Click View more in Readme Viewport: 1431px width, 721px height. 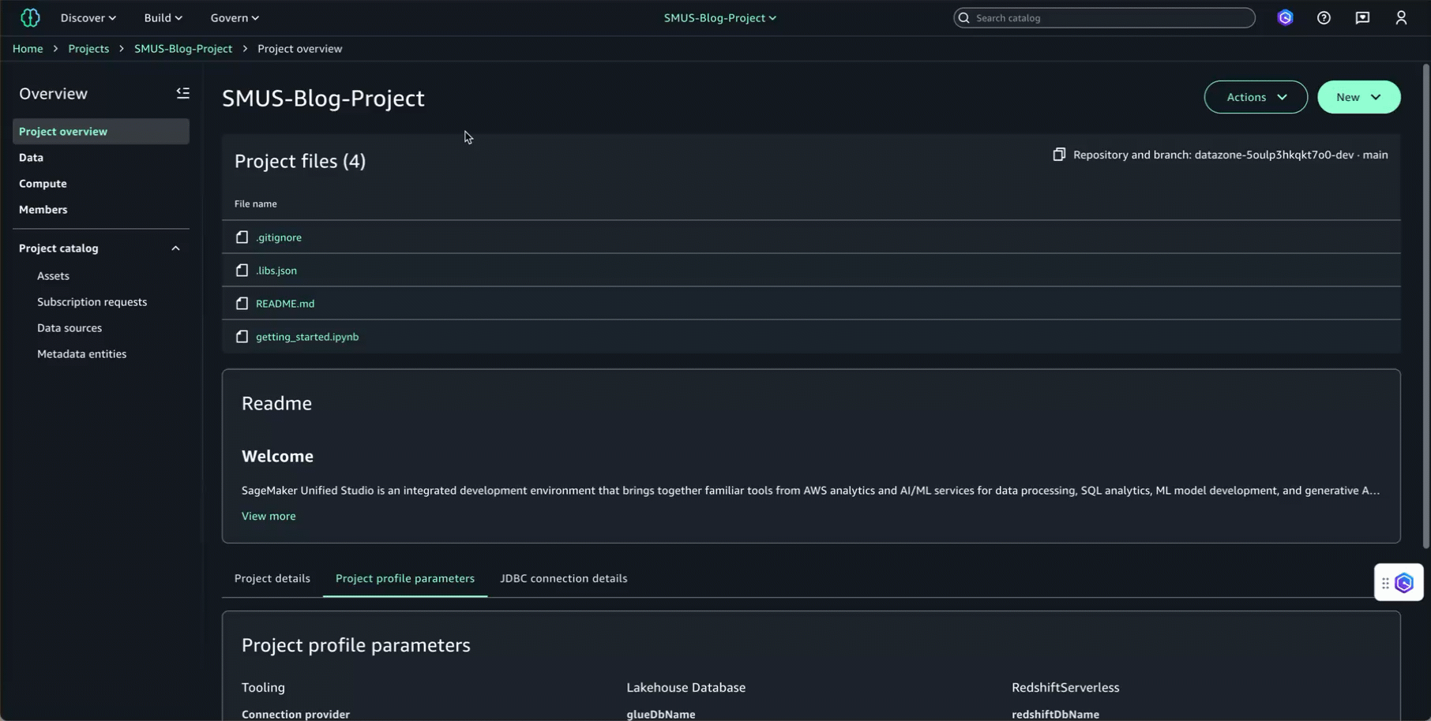[269, 516]
